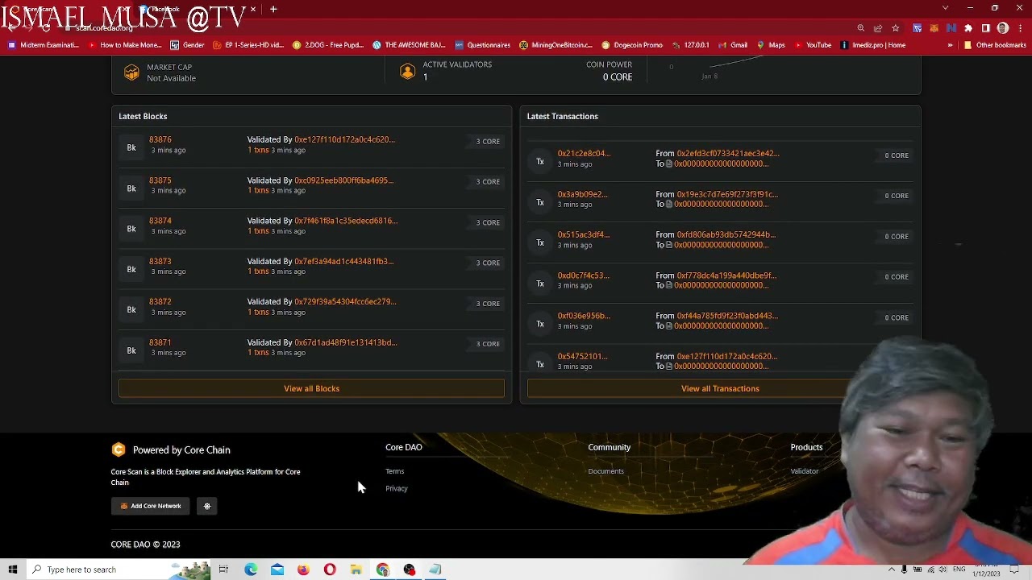
Task: Open validator address 0x729f39a54304fcc6ec279
Action: point(345,301)
